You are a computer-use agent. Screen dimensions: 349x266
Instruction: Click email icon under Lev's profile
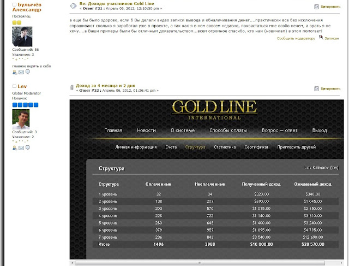click(21, 147)
